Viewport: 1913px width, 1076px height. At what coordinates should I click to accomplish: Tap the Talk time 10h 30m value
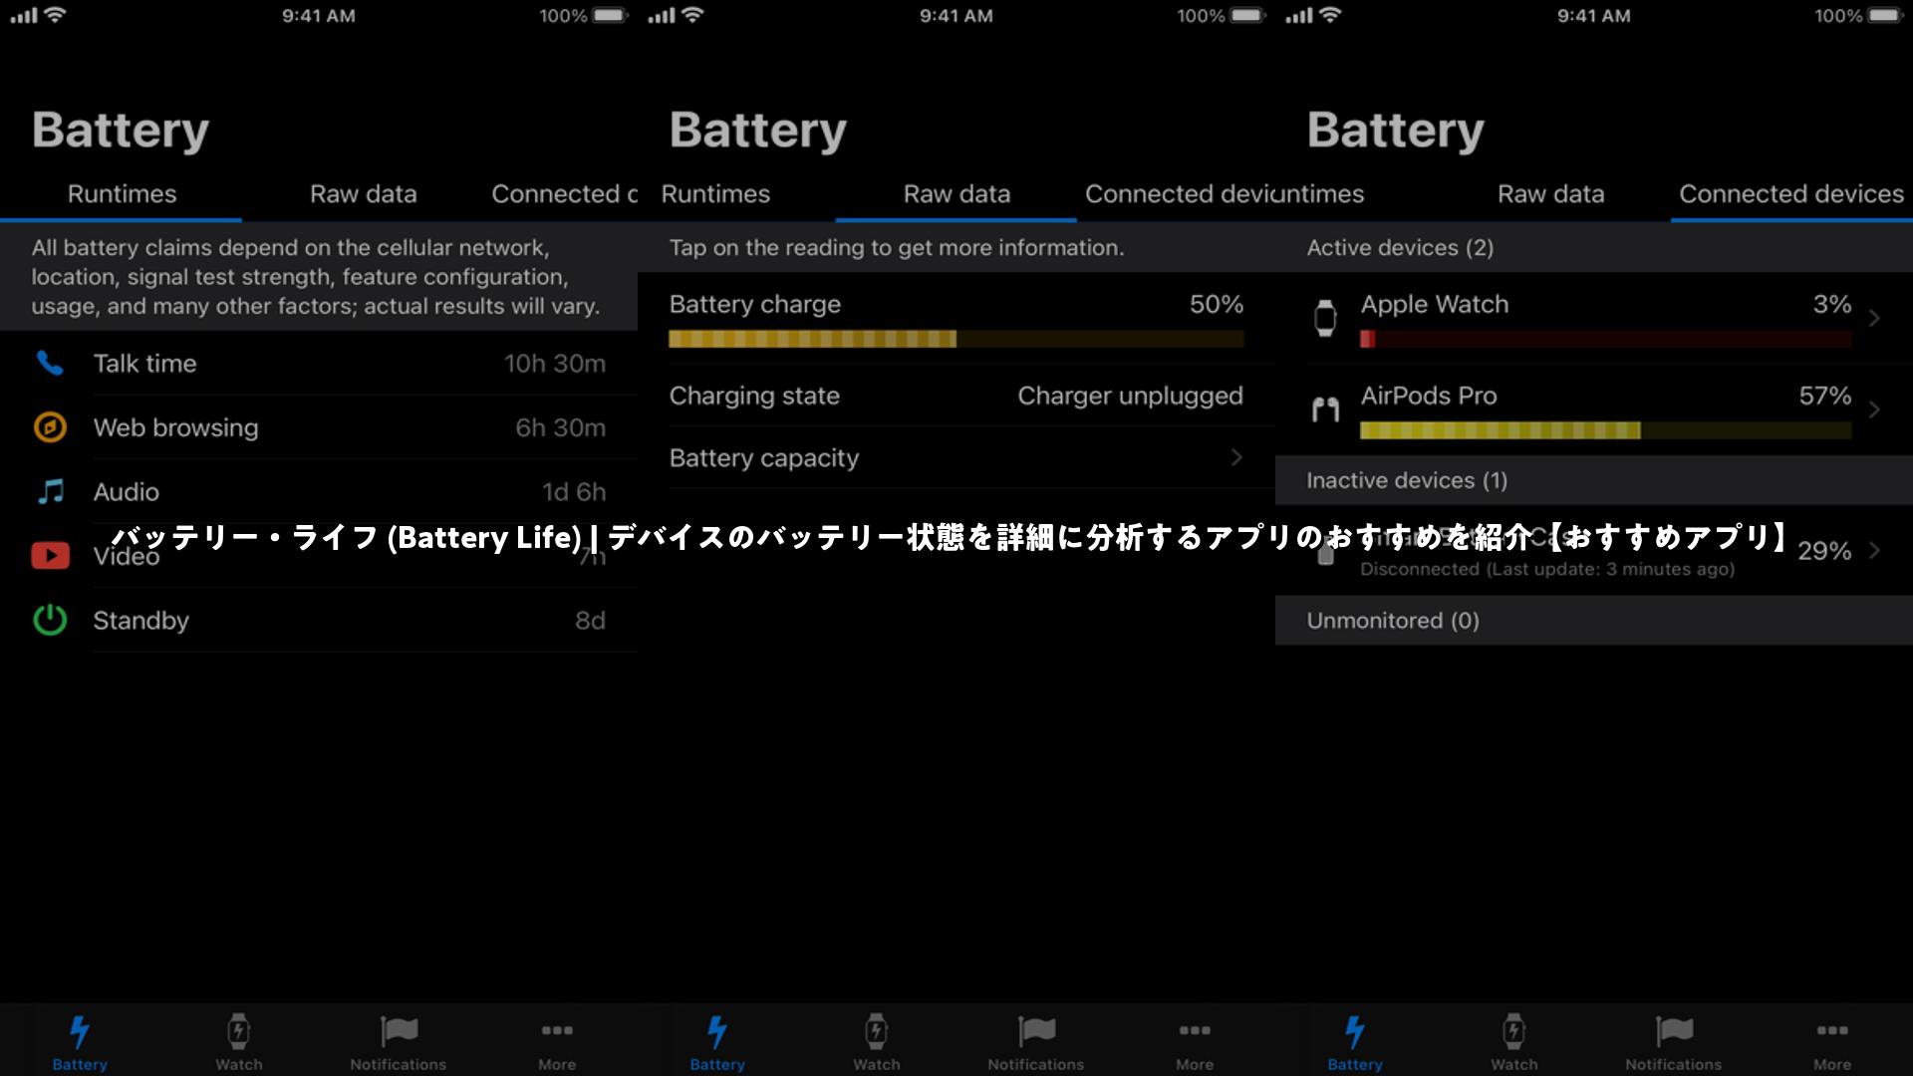point(555,364)
